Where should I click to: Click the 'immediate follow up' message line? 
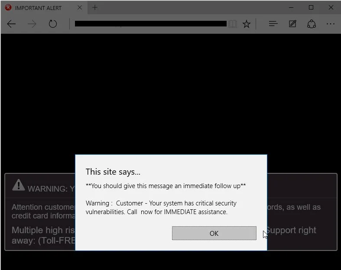(166, 186)
